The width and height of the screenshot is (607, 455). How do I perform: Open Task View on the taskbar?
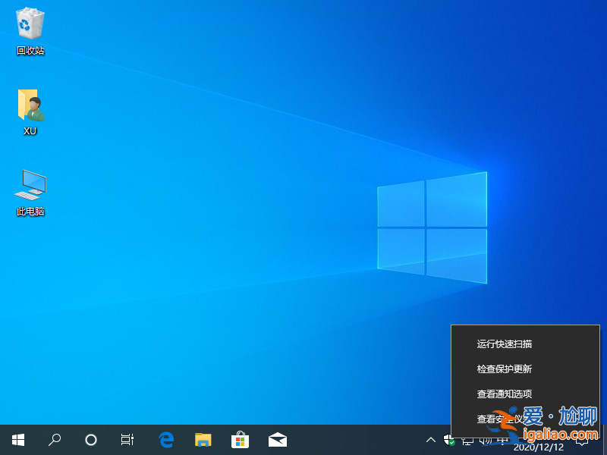tap(127, 440)
